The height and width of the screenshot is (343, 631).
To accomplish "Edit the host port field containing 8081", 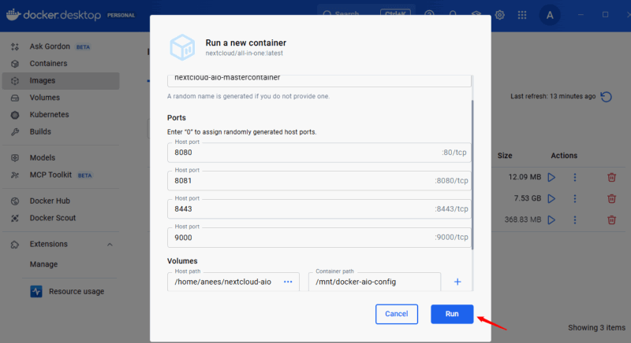I will pyautogui.click(x=319, y=180).
